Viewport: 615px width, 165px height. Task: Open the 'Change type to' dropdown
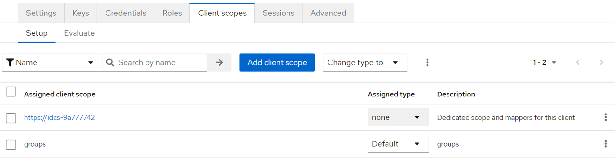[x=365, y=62]
